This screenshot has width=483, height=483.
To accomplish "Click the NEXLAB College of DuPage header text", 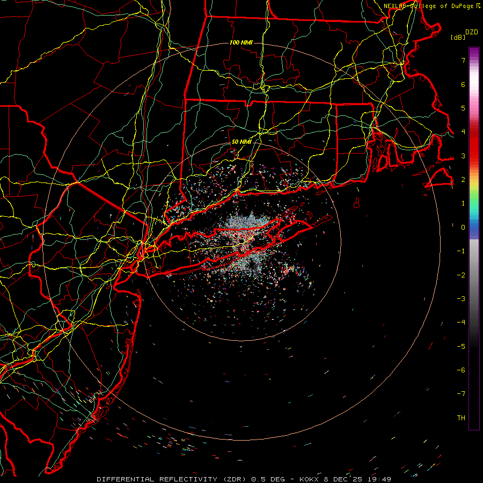I will click(x=432, y=6).
